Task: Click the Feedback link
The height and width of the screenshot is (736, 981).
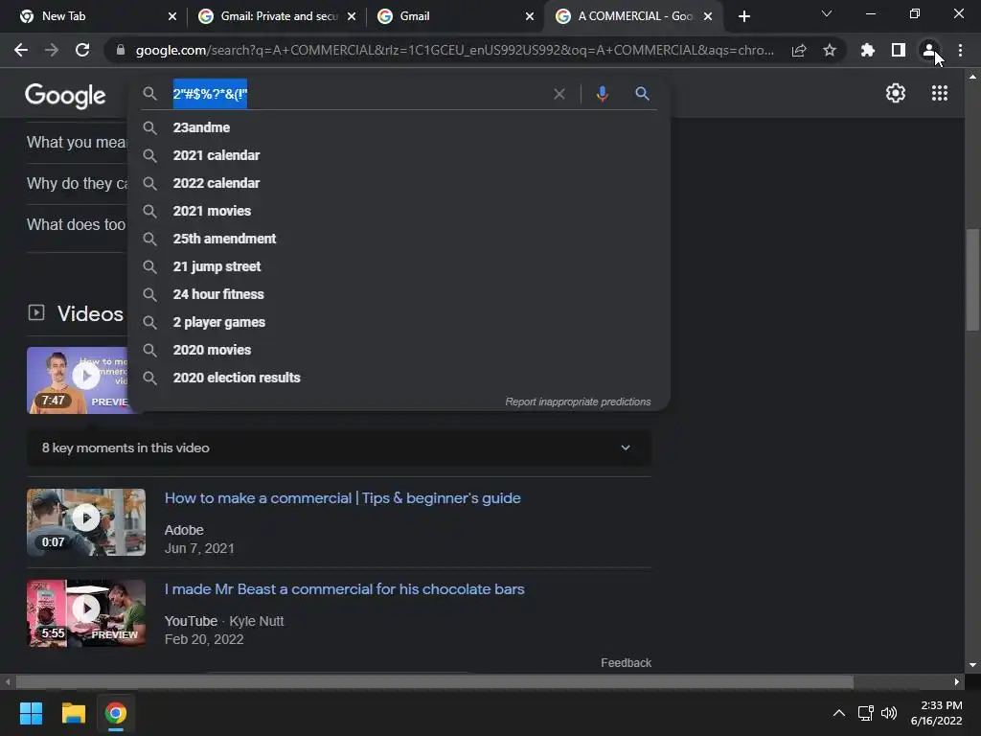Action: coord(626,663)
